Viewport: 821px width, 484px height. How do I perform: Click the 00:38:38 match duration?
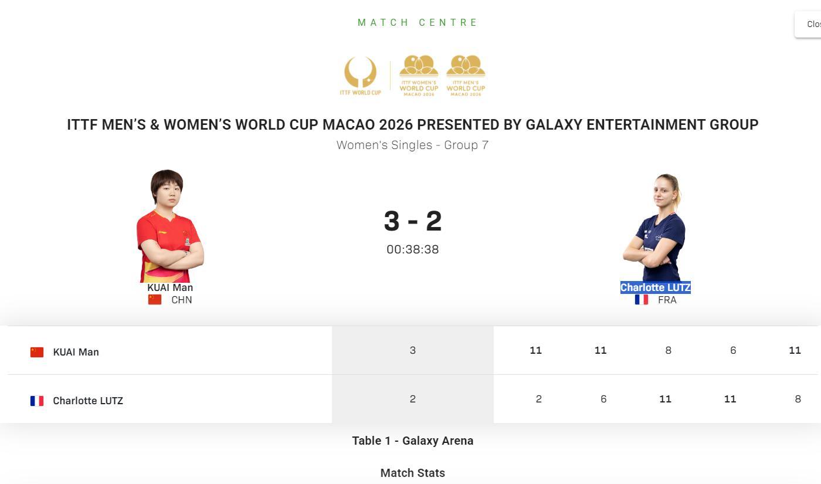[x=412, y=249]
